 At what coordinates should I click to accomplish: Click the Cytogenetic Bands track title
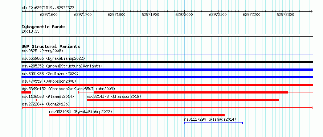[43, 27]
